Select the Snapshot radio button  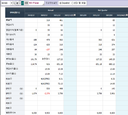click(x=60, y=3)
